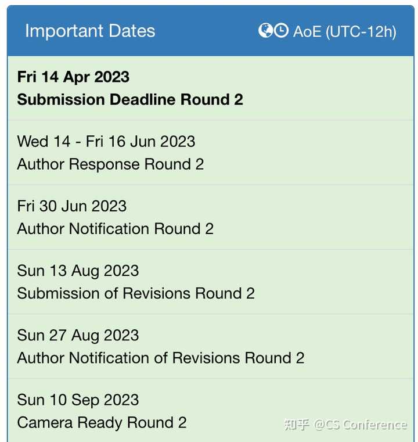The image size is (418, 442).
Task: Open Author Notification of Revisions Round 2
Action: 161,358
